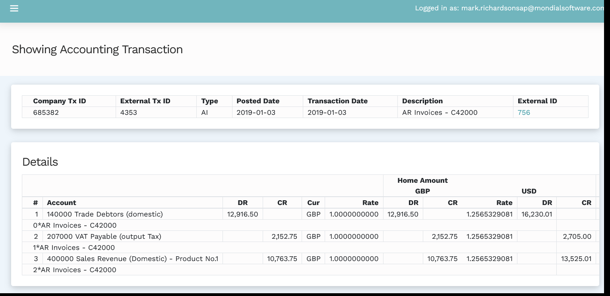The height and width of the screenshot is (296, 610).
Task: Click the Transaction Date value 2019-01-03
Action: coord(327,112)
